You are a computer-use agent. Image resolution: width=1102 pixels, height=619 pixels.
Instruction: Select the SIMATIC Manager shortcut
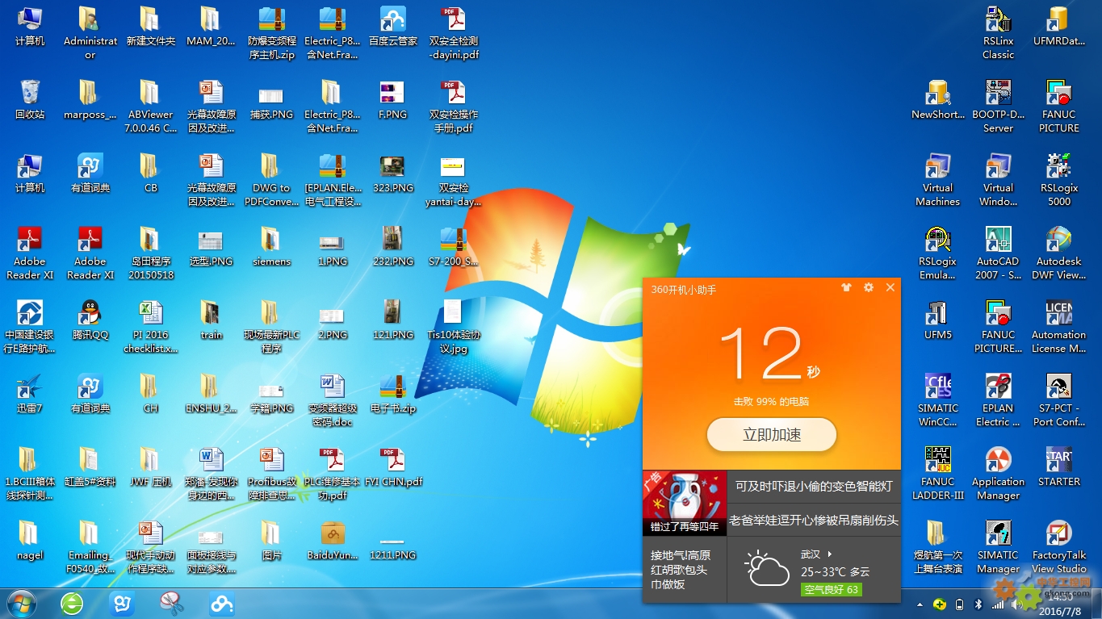(x=999, y=547)
